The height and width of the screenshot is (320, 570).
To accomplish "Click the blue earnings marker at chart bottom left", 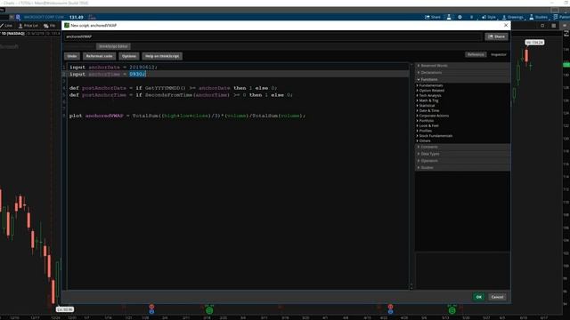I will coord(151,312).
